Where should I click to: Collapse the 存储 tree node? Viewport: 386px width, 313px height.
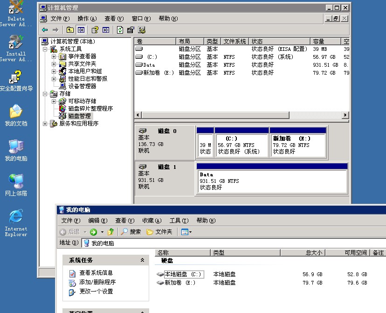tap(45, 94)
